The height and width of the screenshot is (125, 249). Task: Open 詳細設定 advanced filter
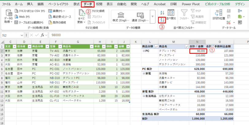[x=198, y=23]
